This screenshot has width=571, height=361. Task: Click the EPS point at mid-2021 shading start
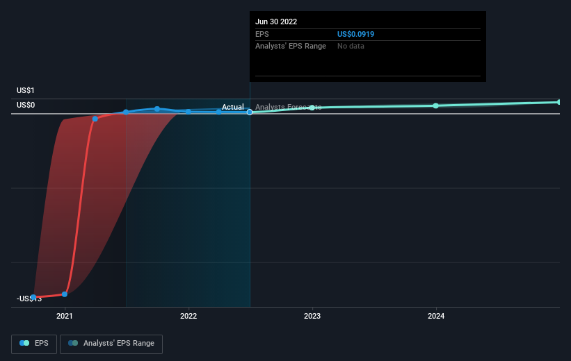126,112
